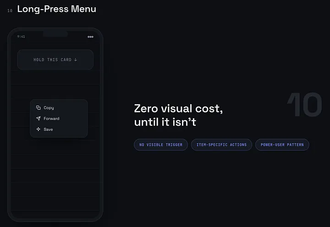Click the small 10 section number
This screenshot has height=227, width=330.
point(10,11)
